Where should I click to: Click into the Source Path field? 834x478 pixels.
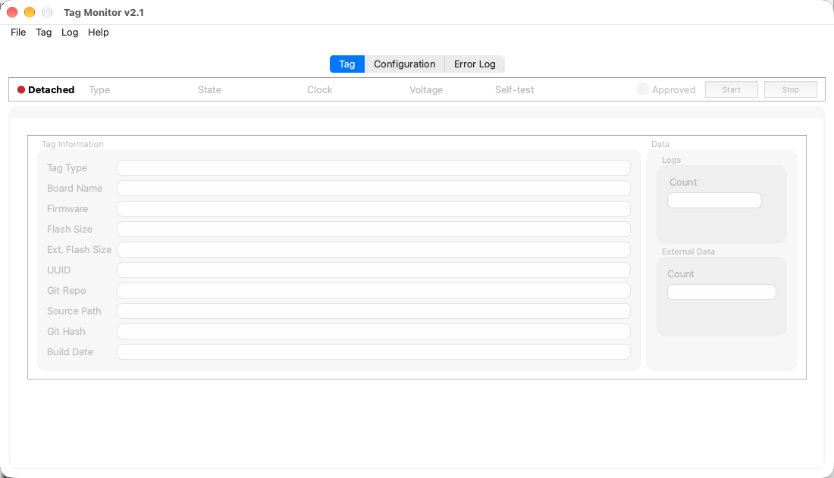373,311
